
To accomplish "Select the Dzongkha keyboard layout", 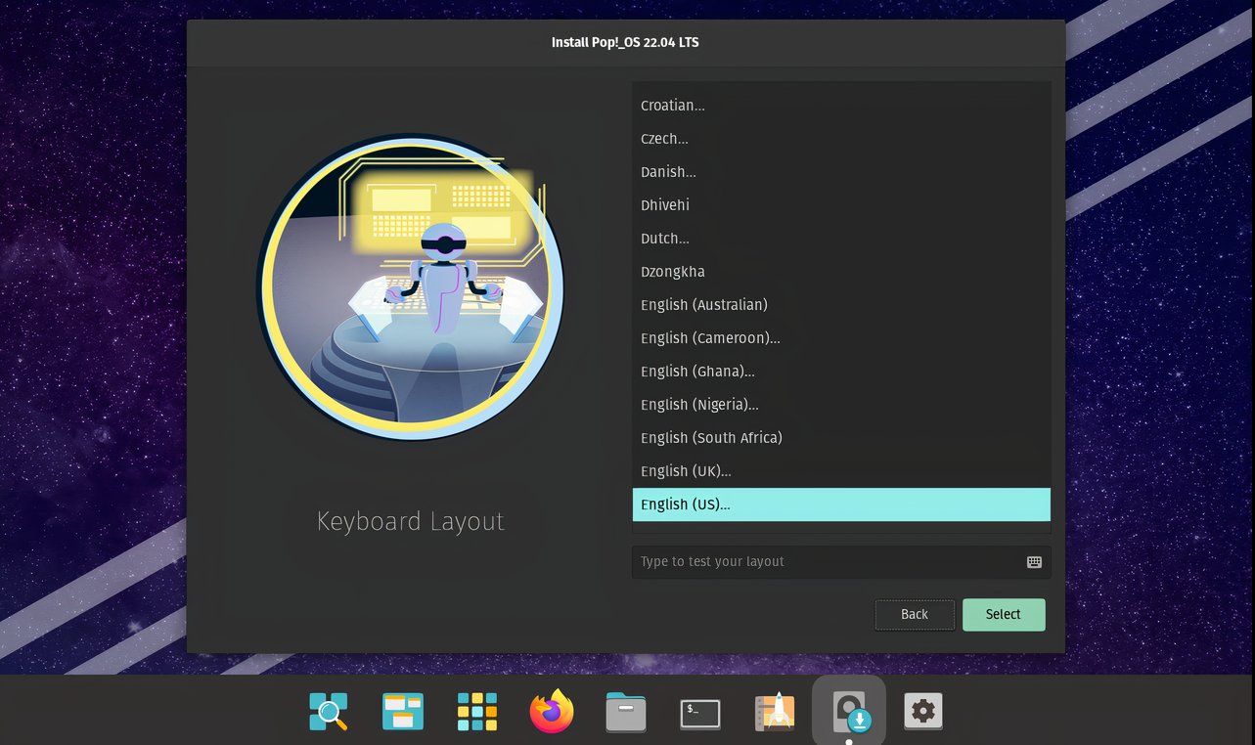I will pos(841,271).
